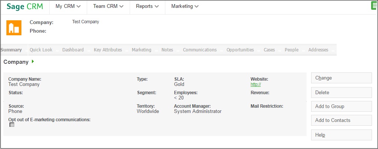Click the Mail Restriction label
The image size is (378, 149).
[x=267, y=106]
